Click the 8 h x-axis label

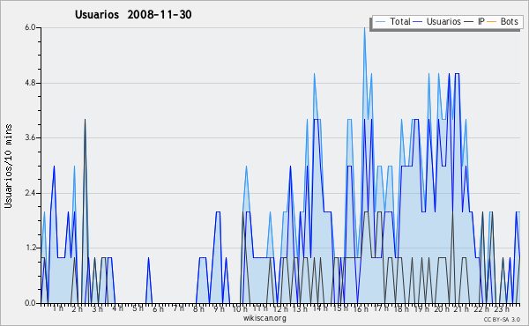click(198, 308)
